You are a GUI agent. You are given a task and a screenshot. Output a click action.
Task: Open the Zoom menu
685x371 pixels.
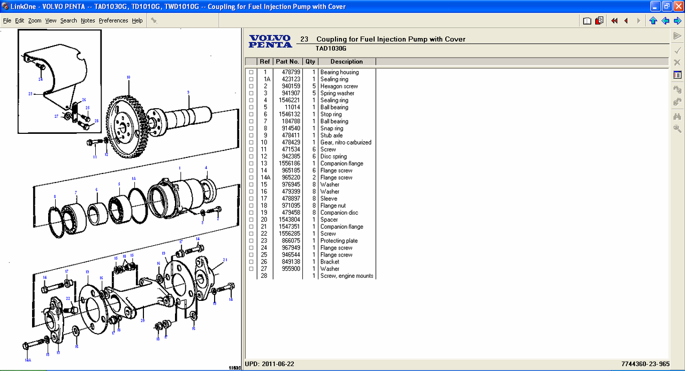(35, 20)
